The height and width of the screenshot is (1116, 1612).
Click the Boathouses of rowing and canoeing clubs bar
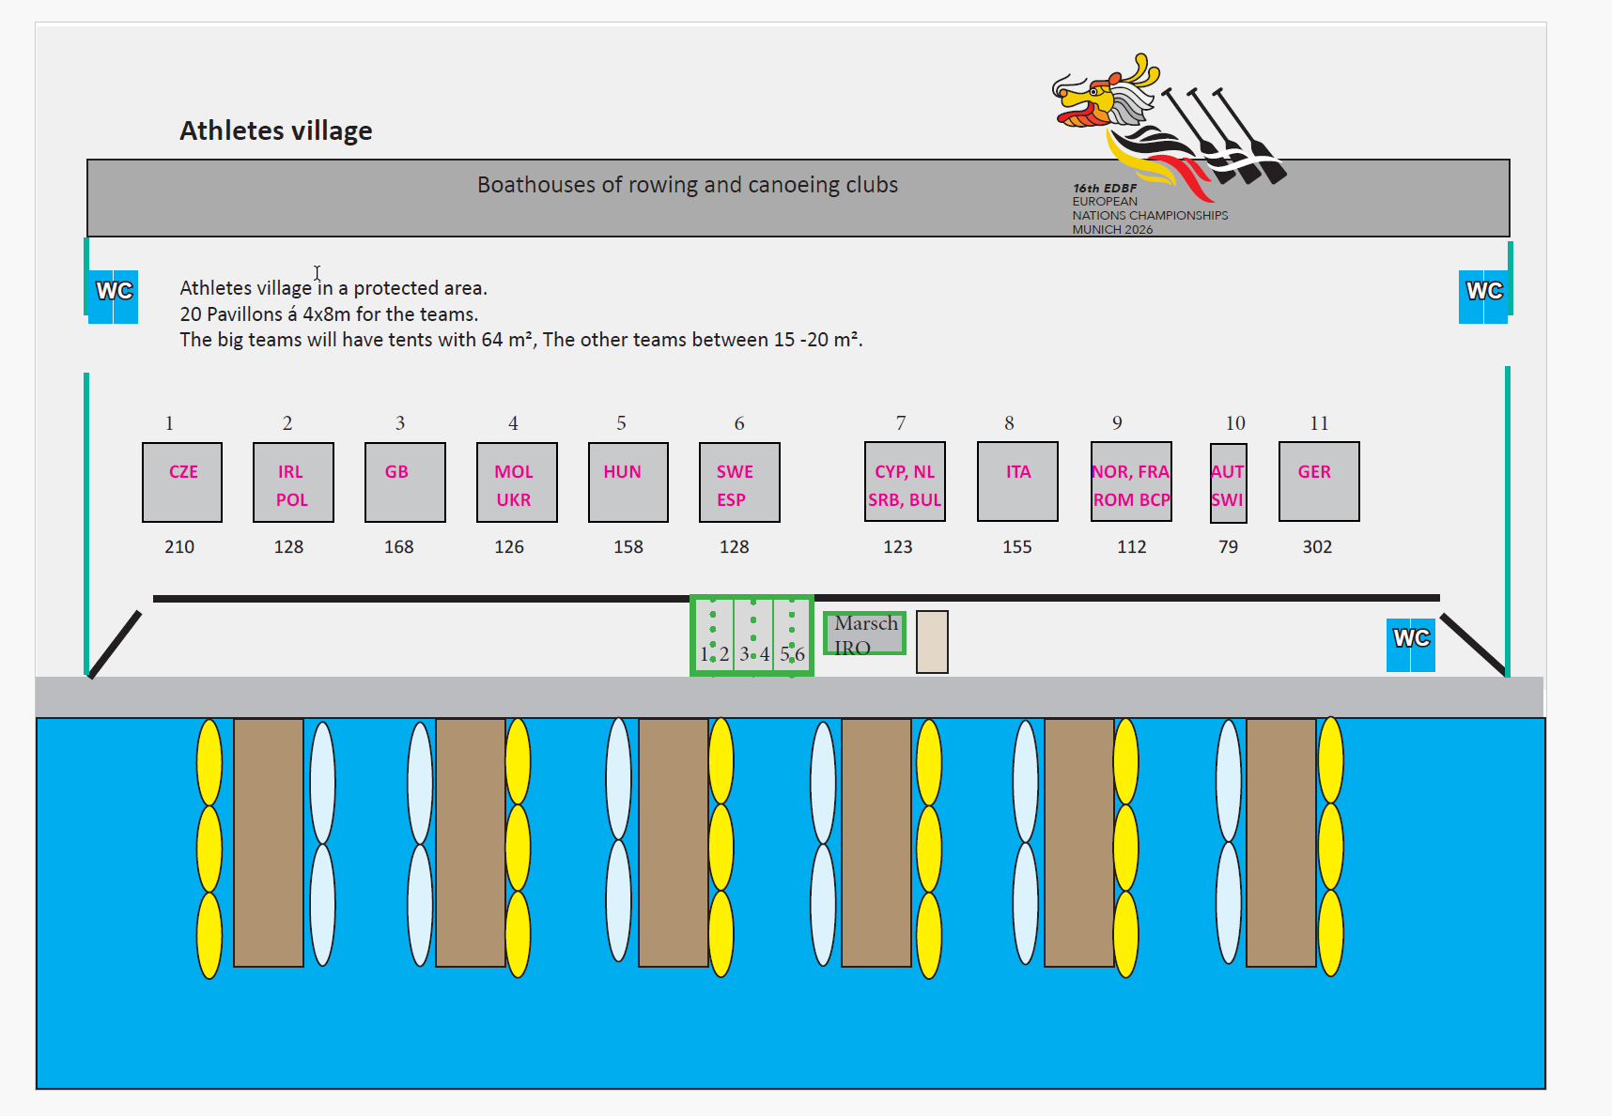(x=798, y=198)
